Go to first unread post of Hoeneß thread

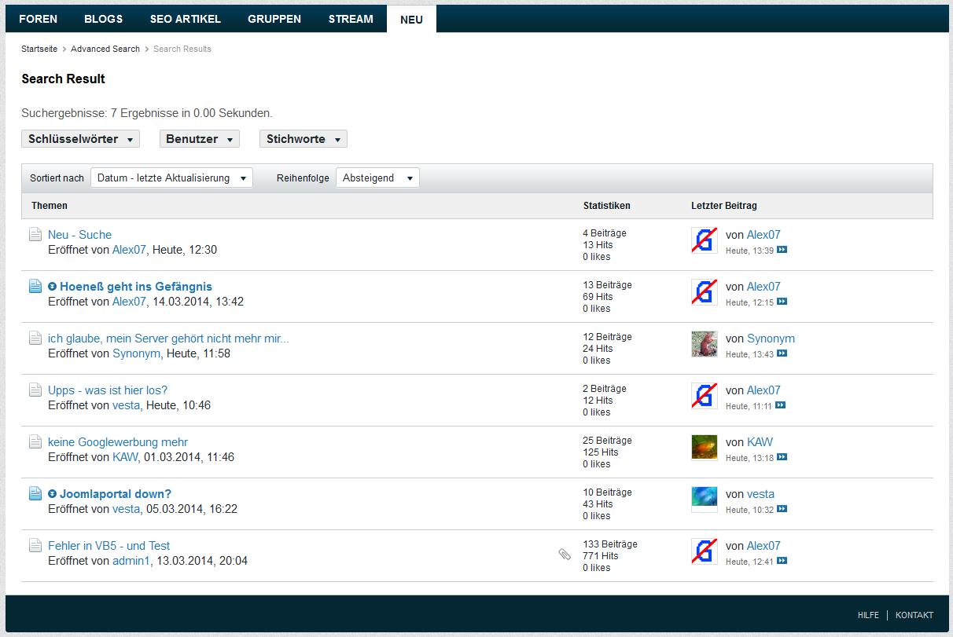coord(53,287)
